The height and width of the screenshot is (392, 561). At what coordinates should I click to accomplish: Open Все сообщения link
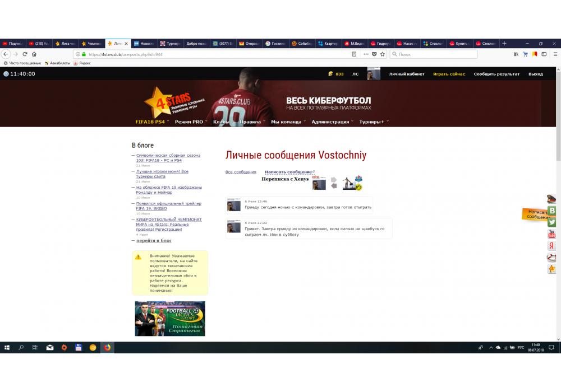pyautogui.click(x=241, y=172)
